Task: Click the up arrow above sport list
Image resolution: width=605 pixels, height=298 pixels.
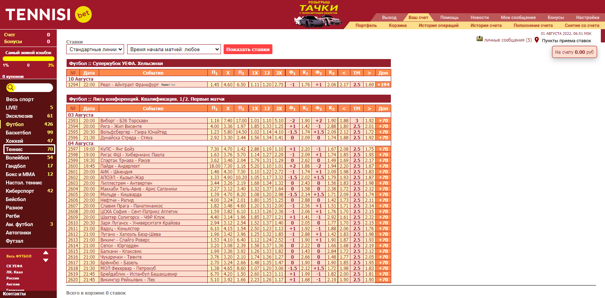Action: coord(46,253)
